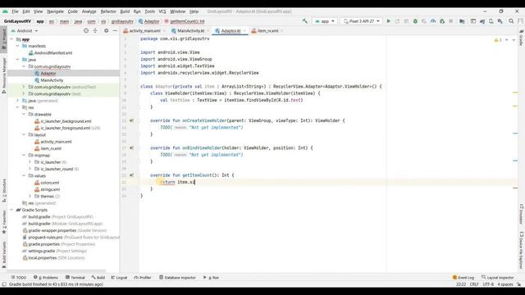Open the Problems tool window

click(46, 278)
